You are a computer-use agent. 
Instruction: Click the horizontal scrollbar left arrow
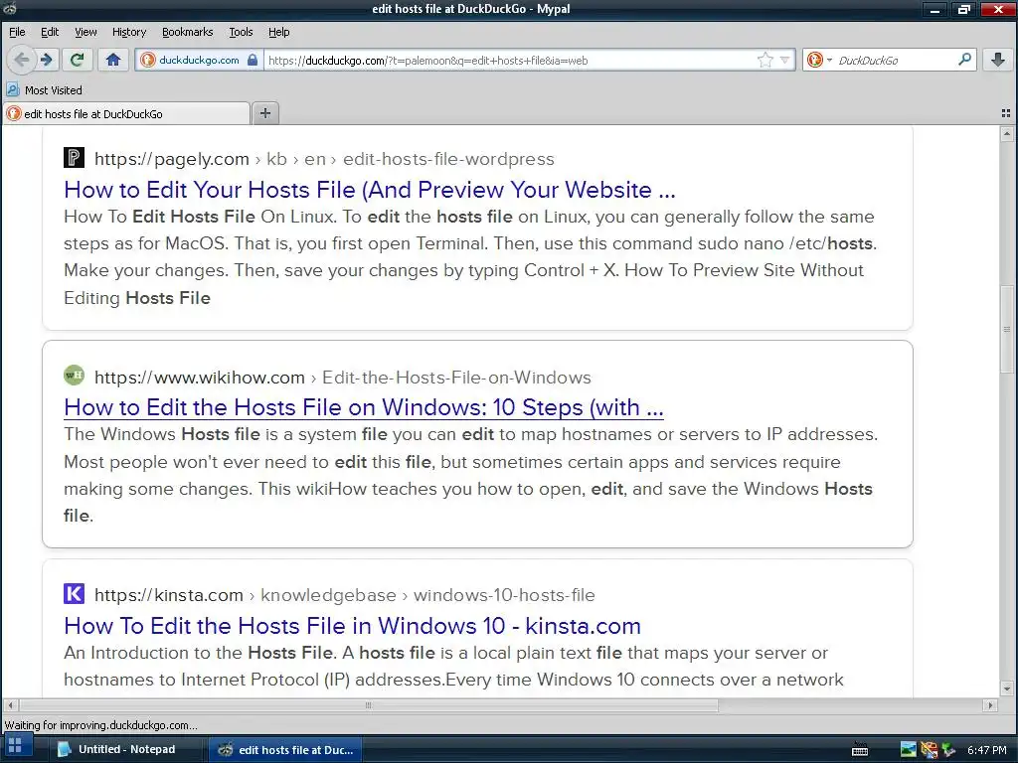(x=10, y=705)
